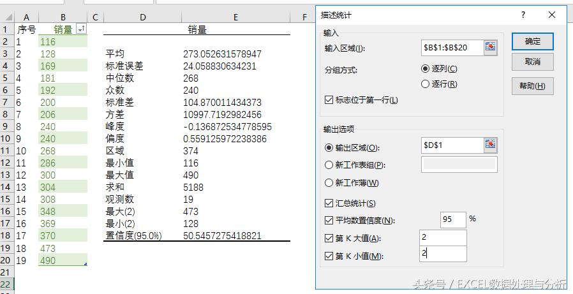Image resolution: width=573 pixels, height=294 pixels.
Task: Click the 中位数 label cell
Action: coord(142,78)
